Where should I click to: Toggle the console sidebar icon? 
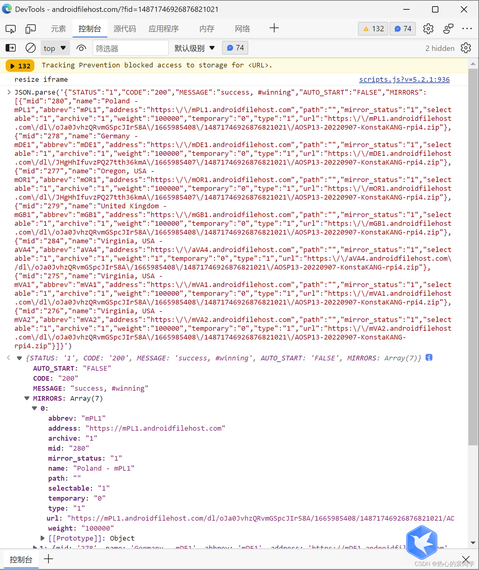tap(10, 48)
